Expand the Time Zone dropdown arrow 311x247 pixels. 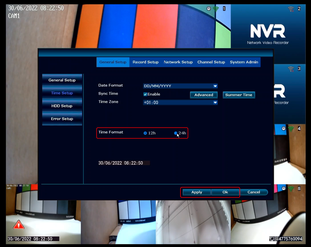(215, 103)
